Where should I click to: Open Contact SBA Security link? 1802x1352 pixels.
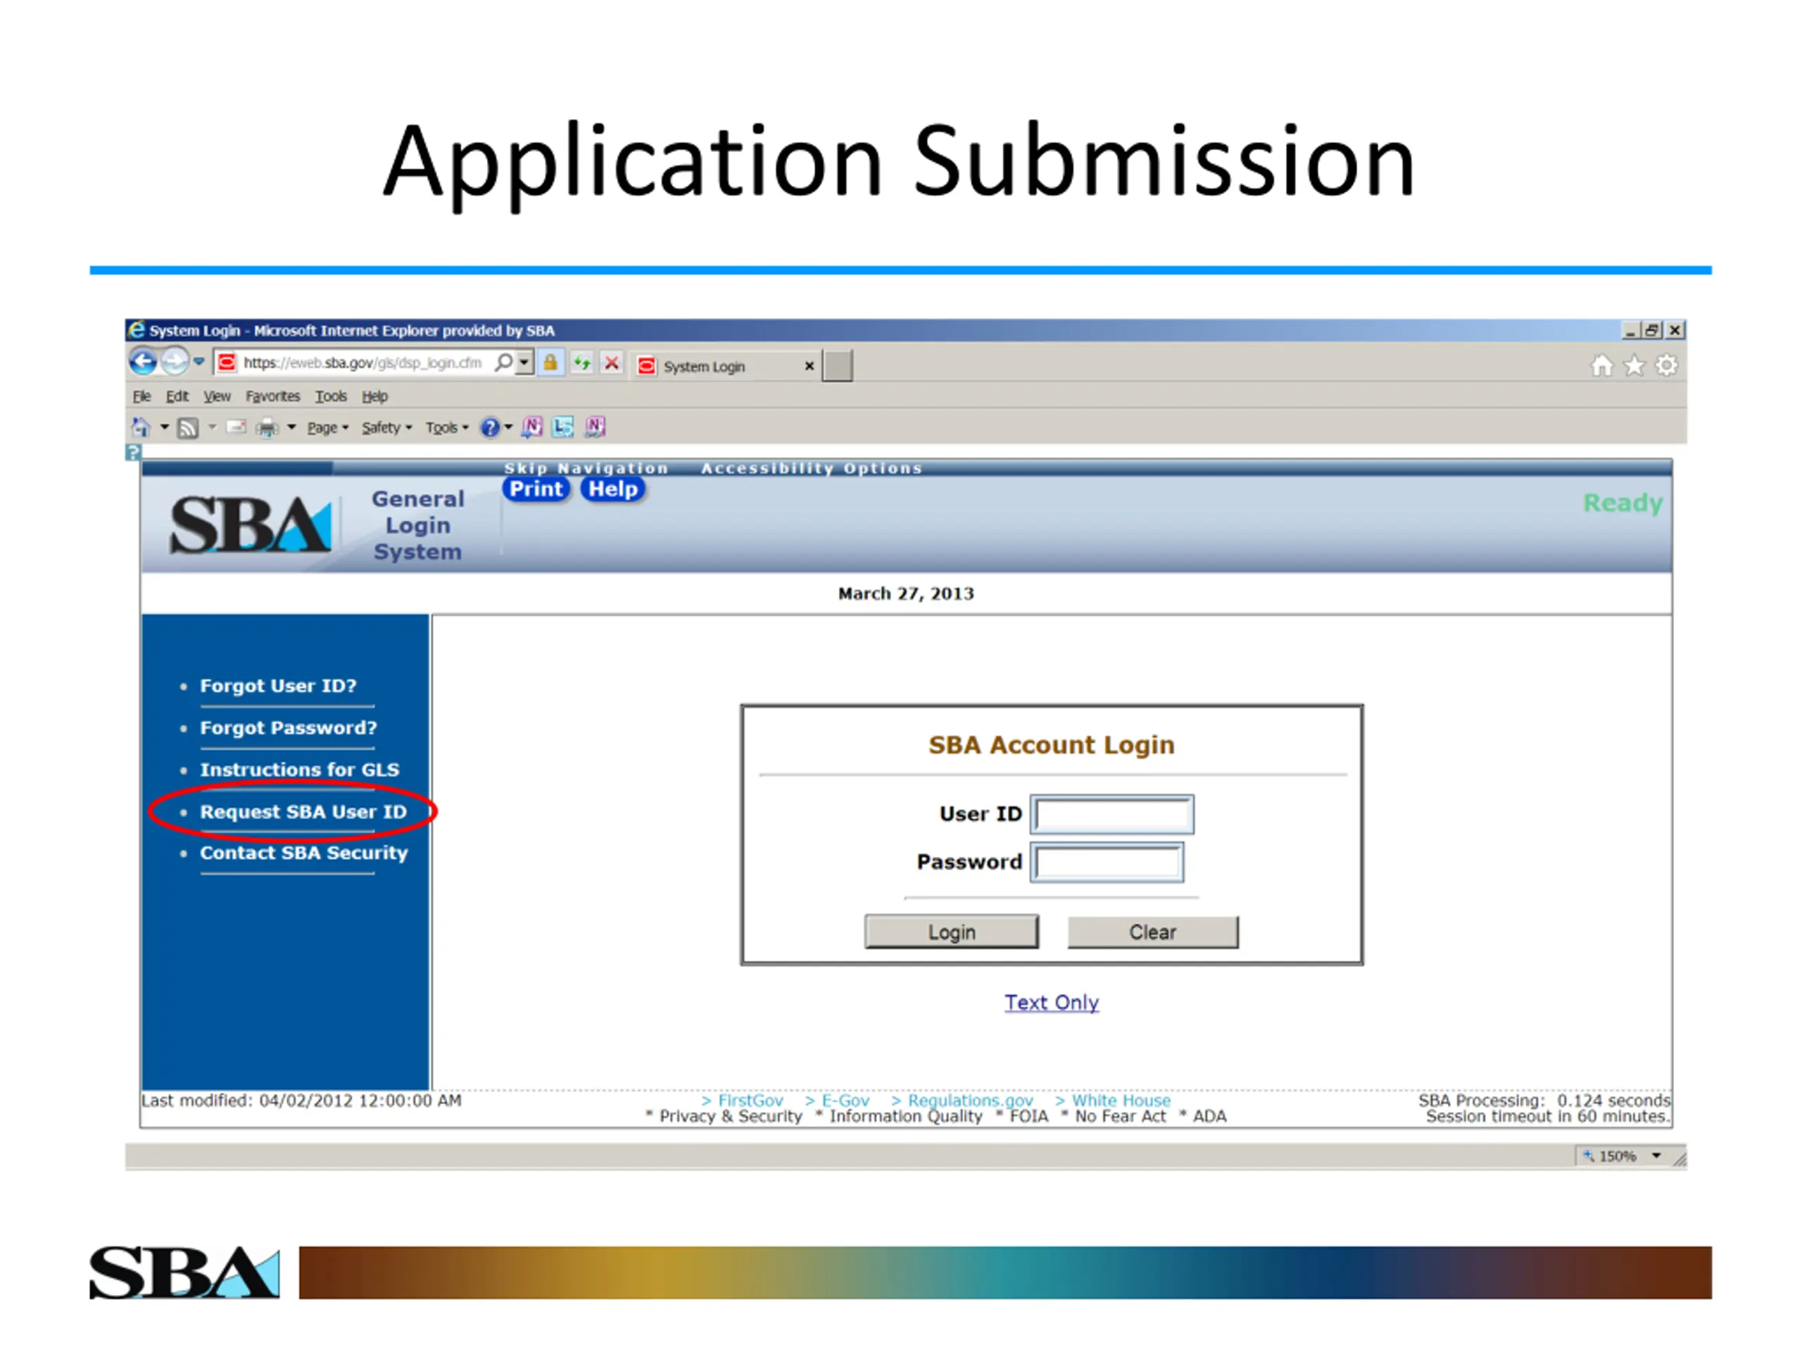[304, 853]
